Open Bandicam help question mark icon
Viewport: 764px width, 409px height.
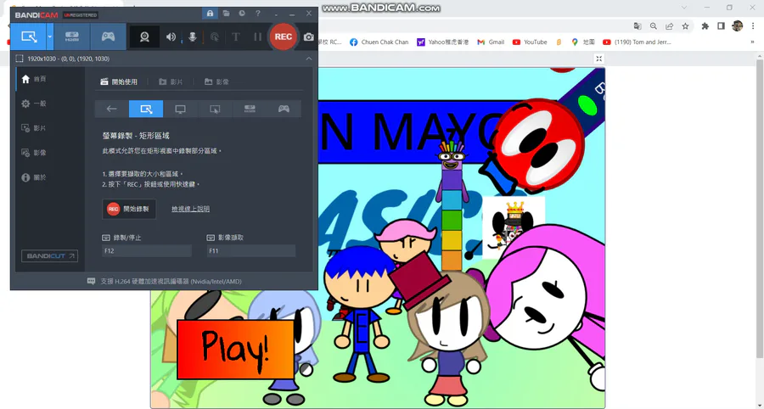258,14
